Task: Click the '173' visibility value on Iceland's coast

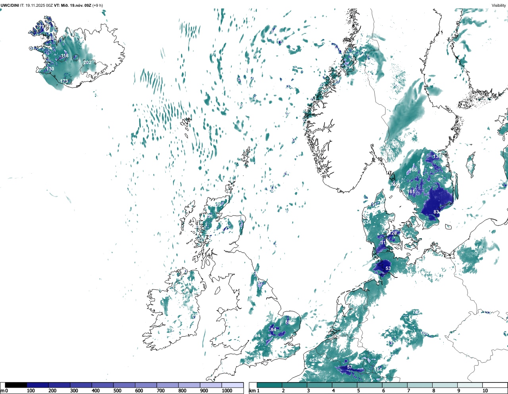Action: tap(64, 81)
